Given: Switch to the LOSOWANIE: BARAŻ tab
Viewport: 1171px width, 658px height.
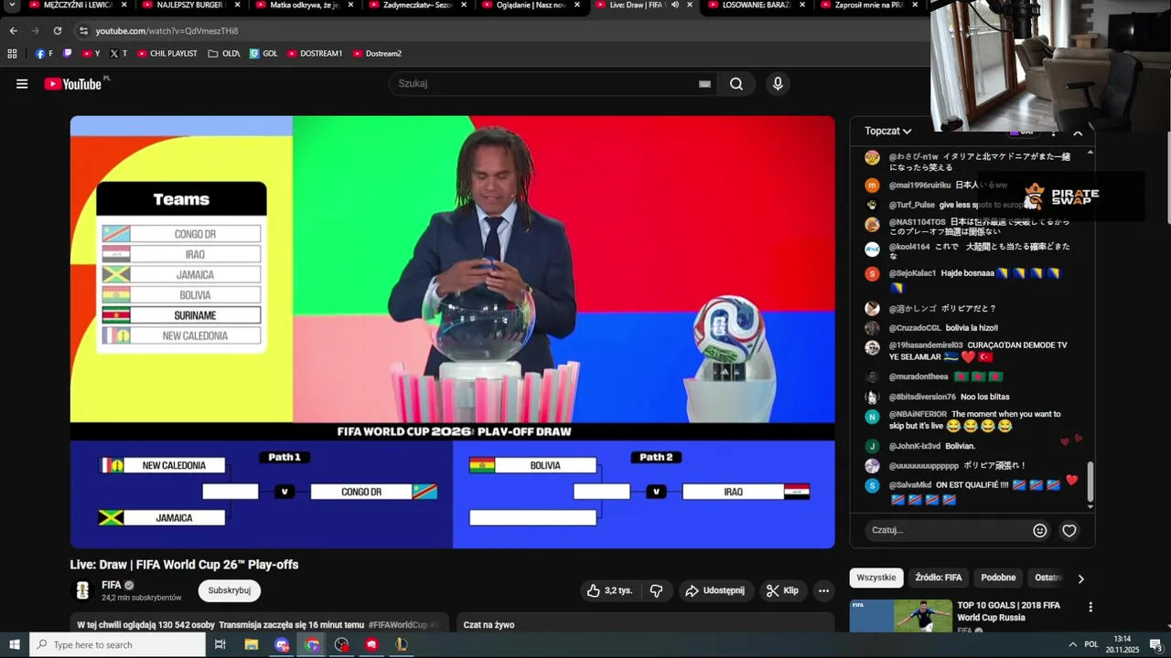Looking at the screenshot, I should pos(755,5).
